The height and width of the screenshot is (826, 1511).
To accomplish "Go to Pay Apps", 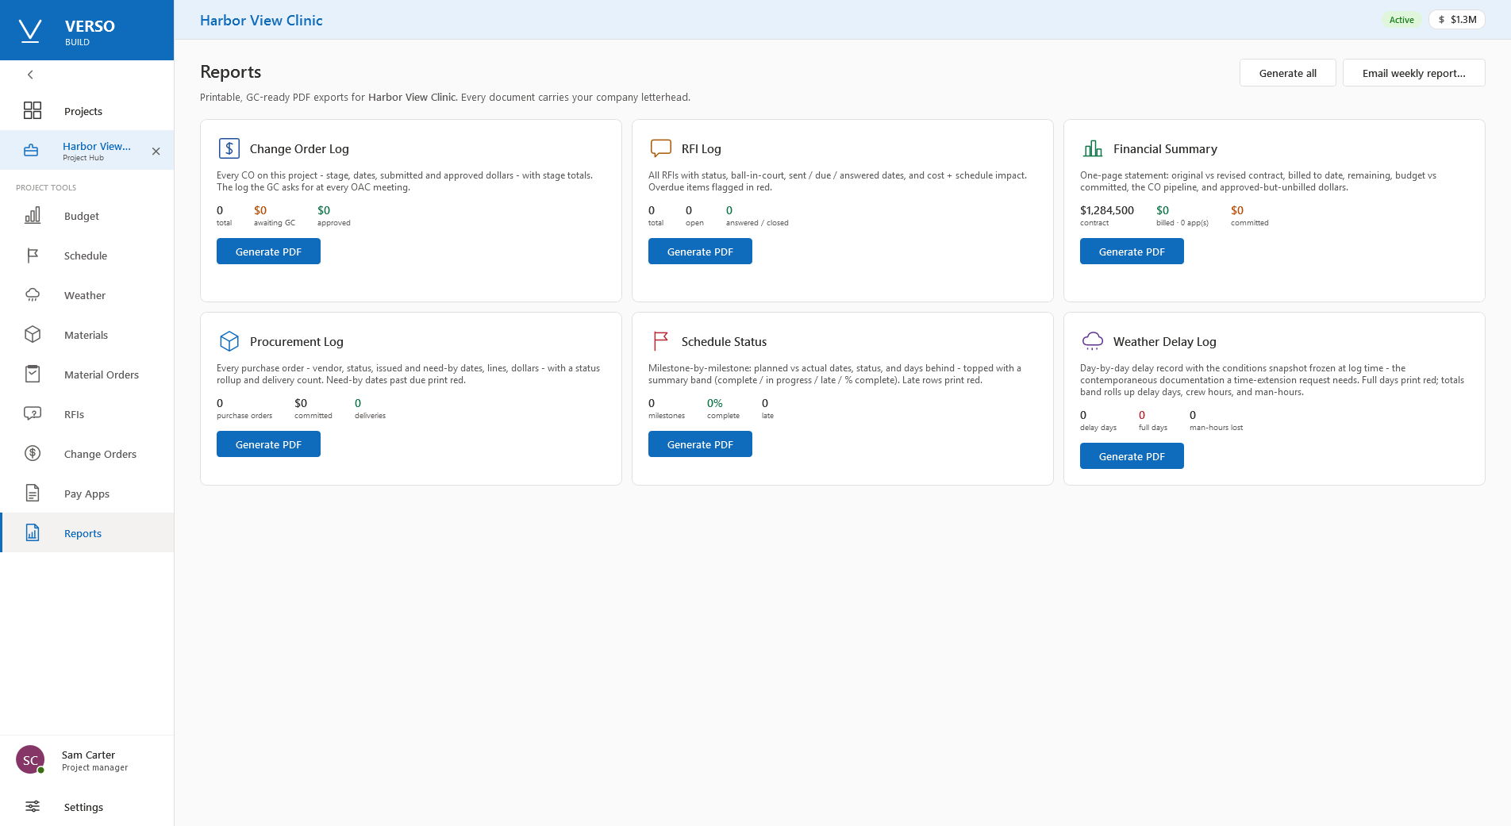I will [x=87, y=494].
